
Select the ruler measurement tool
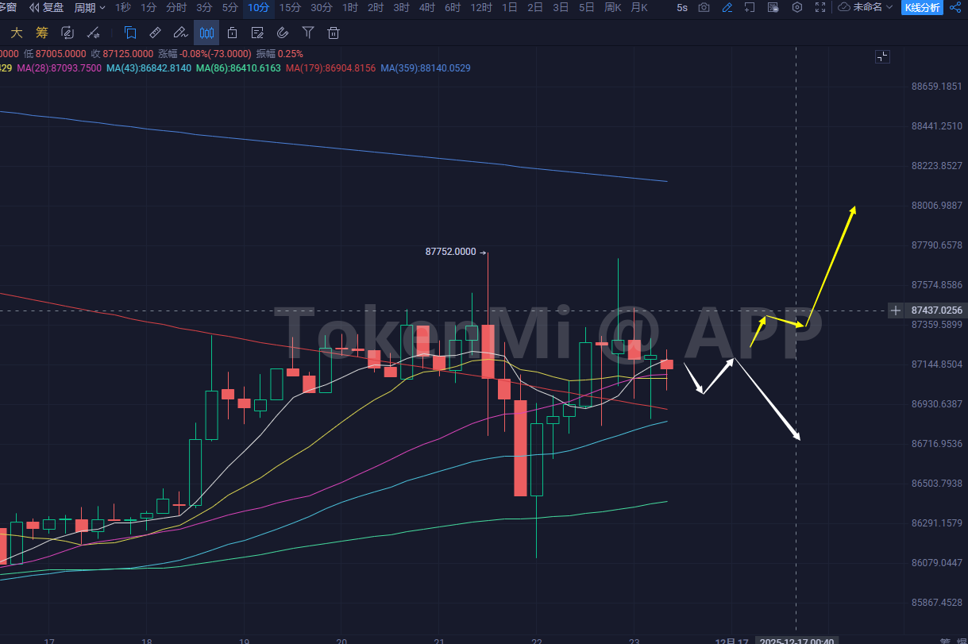(156, 33)
